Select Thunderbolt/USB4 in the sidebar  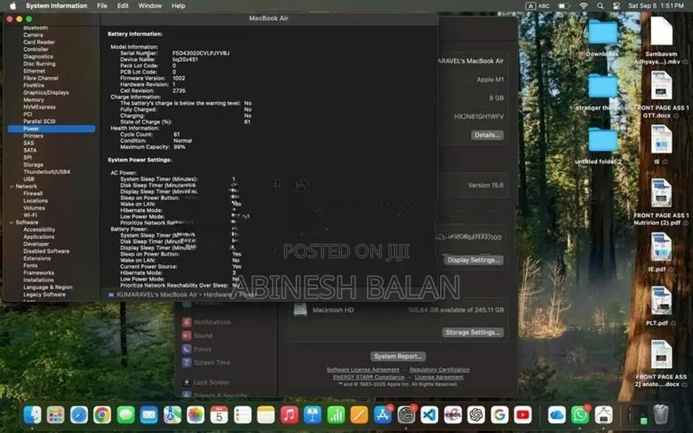click(x=47, y=172)
